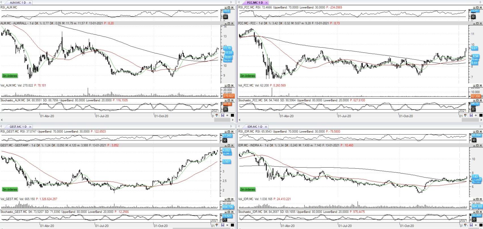Maximize the Vol_ALM.MC volume subpanel
This screenshot has height=229, width=483.
coord(229,85)
